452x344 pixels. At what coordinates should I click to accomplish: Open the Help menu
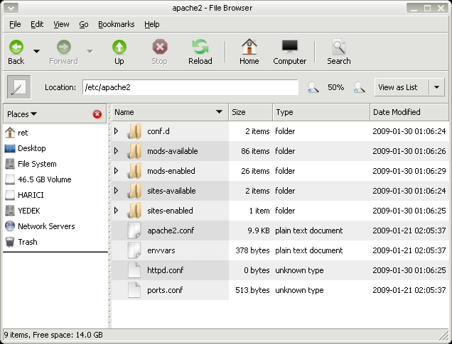click(x=152, y=24)
